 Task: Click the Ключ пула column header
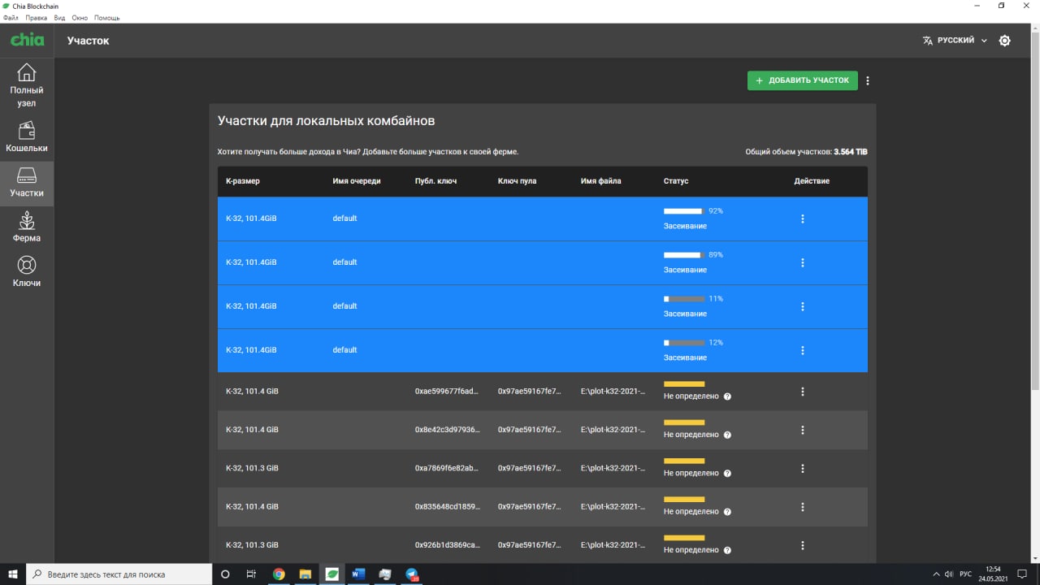pos(518,181)
